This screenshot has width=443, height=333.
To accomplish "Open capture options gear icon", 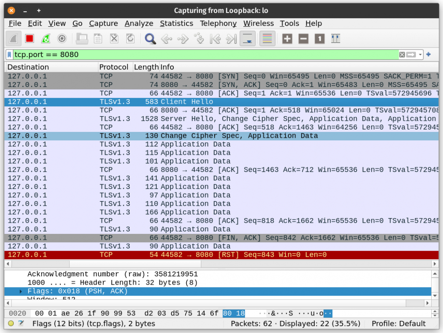I will pyautogui.click(x=62, y=39).
